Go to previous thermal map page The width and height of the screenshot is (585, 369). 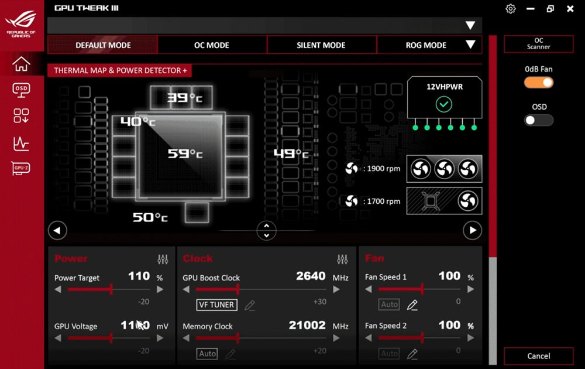(57, 230)
